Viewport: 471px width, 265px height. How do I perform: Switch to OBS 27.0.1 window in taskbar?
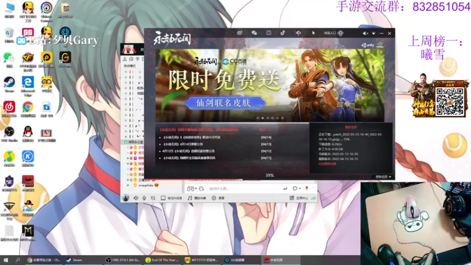[122, 260]
